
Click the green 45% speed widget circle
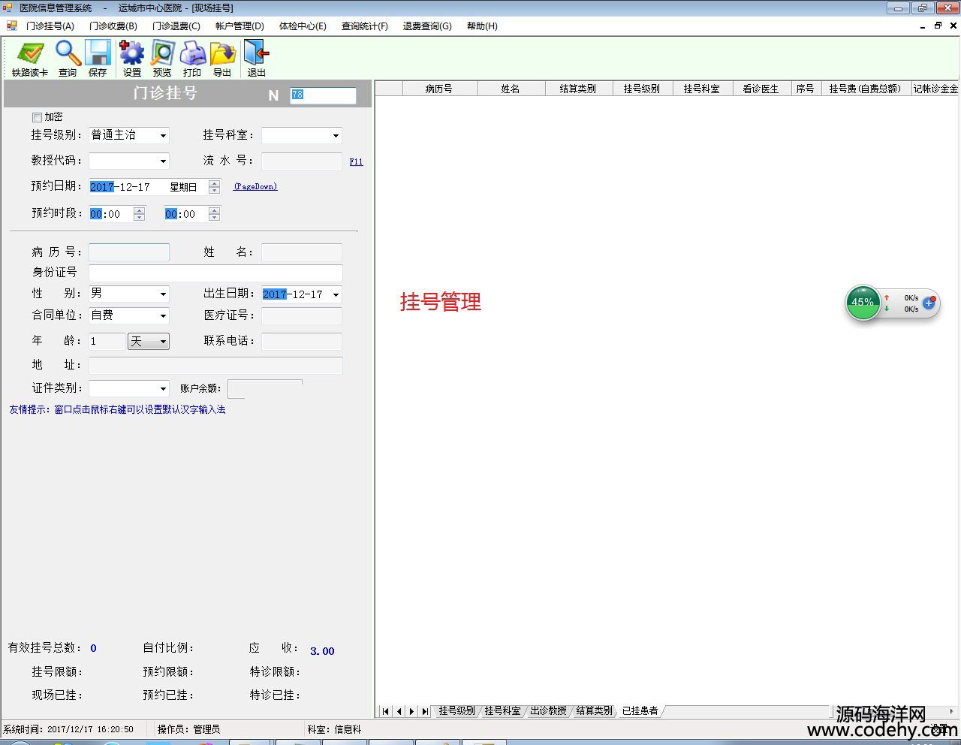coord(863,303)
